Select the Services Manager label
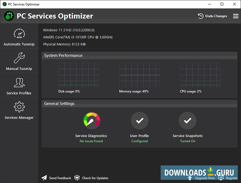 [19, 117]
